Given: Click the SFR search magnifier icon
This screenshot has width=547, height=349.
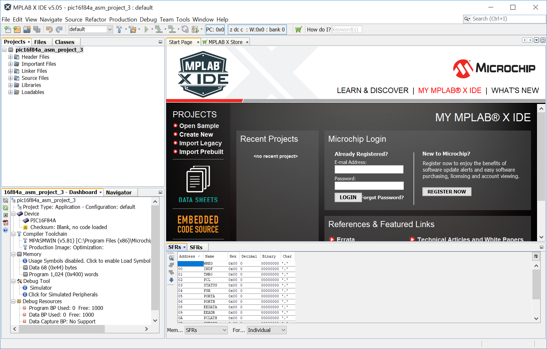Looking at the screenshot, I should click(x=171, y=258).
